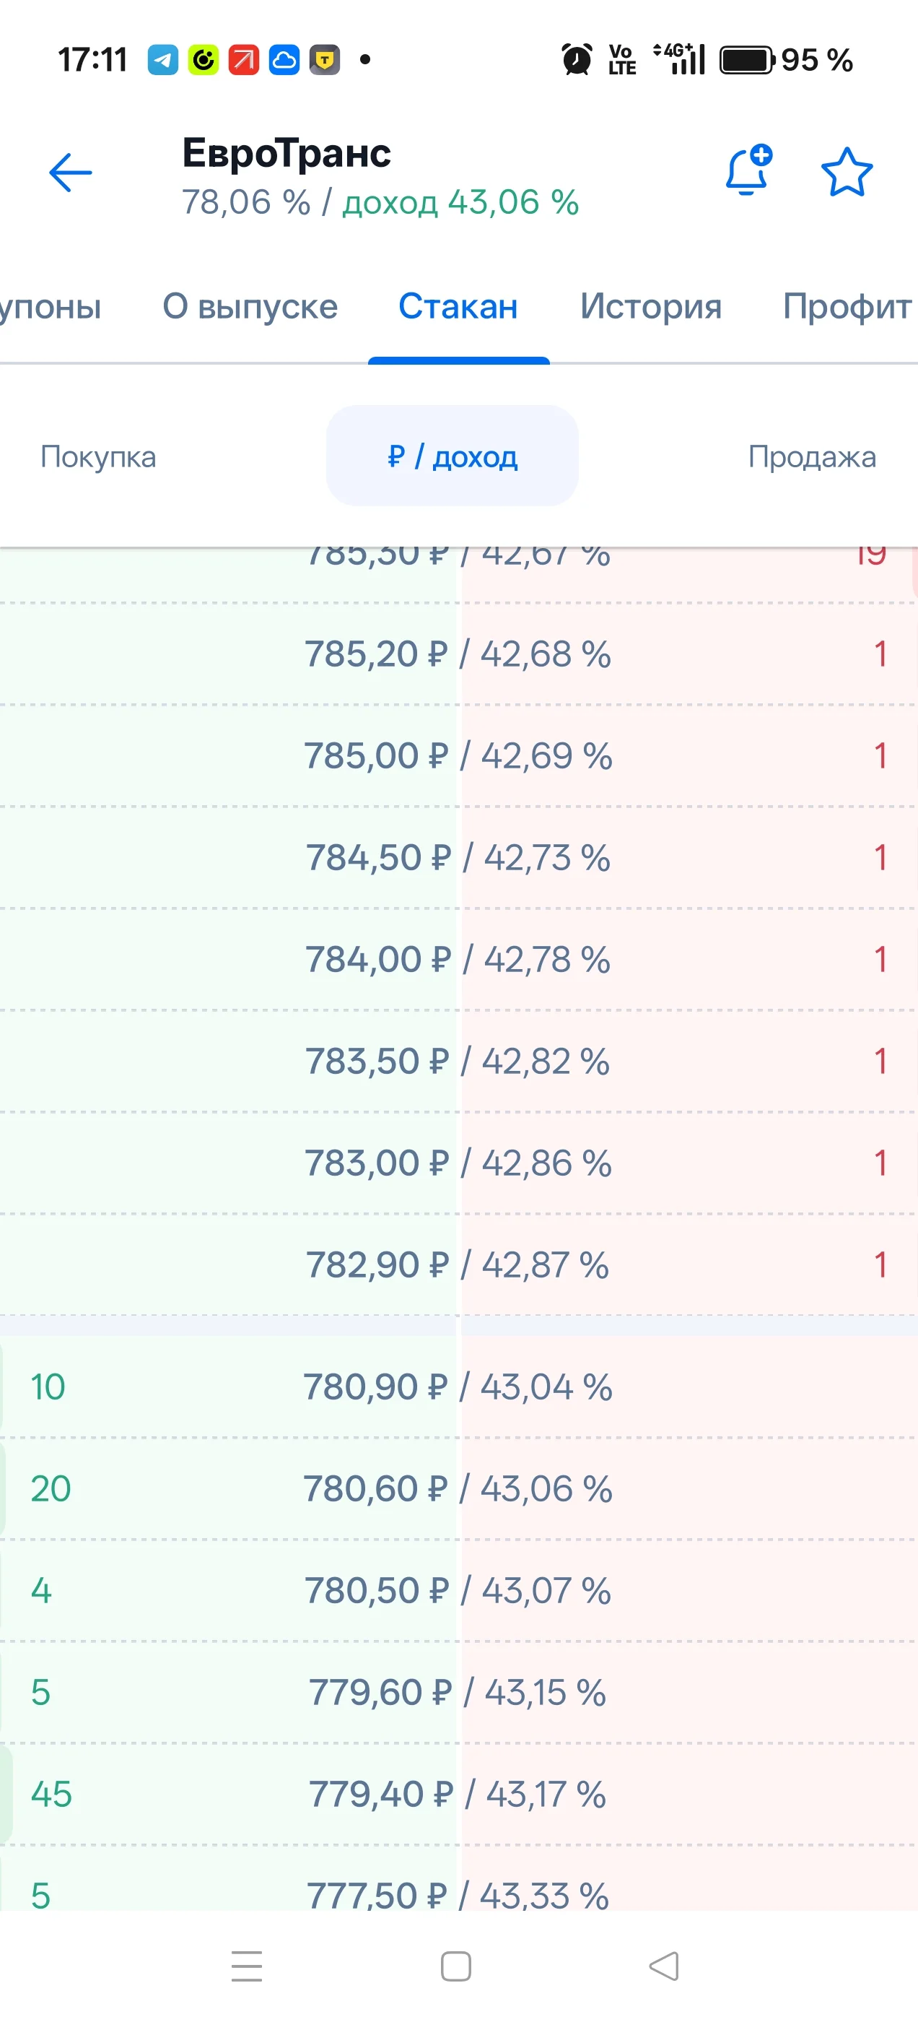Switch to the История tab
918x2022 pixels.
pos(650,306)
